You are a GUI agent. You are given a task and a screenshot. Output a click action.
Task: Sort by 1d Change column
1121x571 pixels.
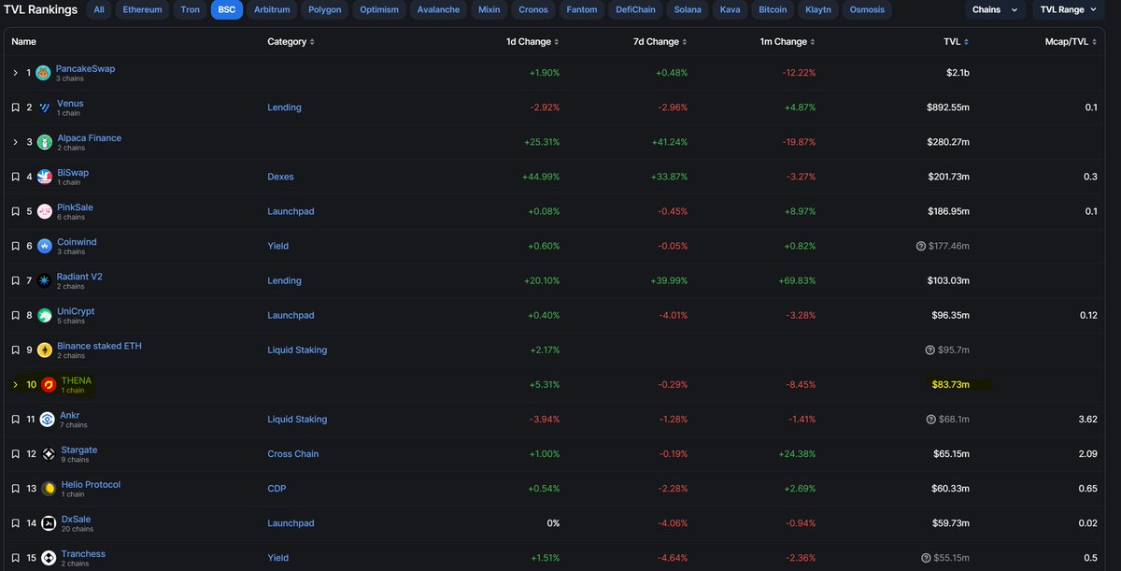[531, 42]
